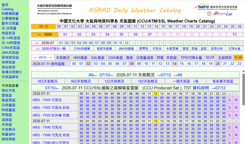Open 風場日夜變化 sidebar link
The image size is (245, 144).
(x=12, y=72)
